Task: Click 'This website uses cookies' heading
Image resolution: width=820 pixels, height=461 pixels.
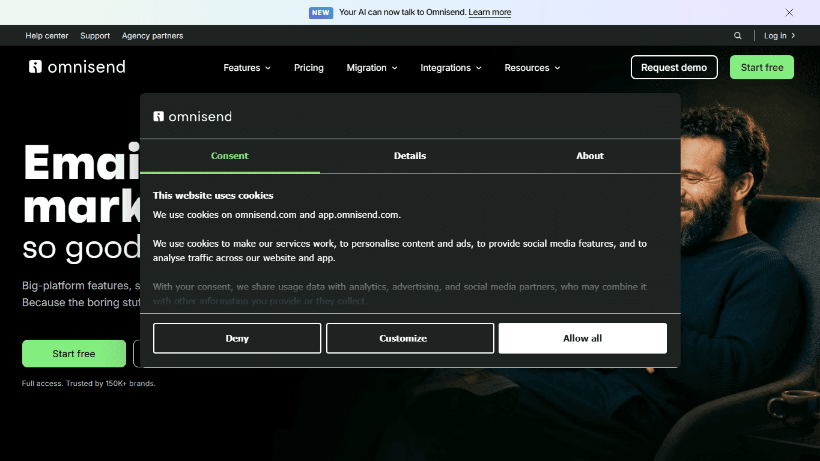Action: pyautogui.click(x=213, y=195)
